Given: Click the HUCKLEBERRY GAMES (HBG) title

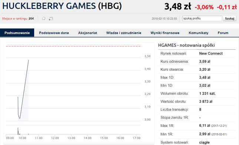Looking at the screenshot, I should pos(62,6).
